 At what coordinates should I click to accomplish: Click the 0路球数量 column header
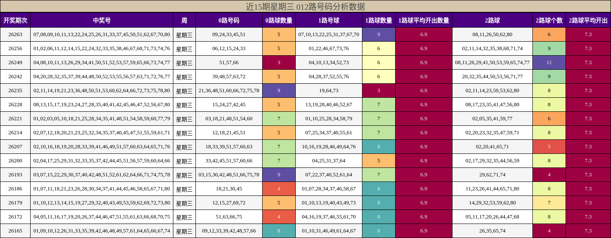[x=279, y=20]
